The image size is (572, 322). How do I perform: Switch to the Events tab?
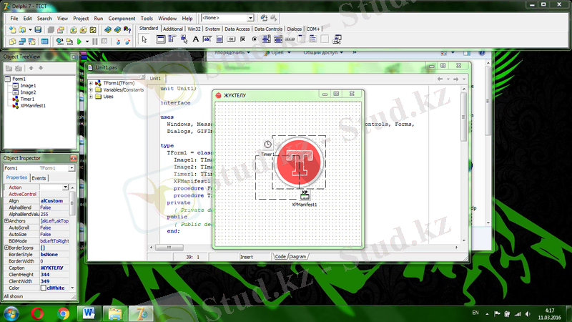click(39, 177)
